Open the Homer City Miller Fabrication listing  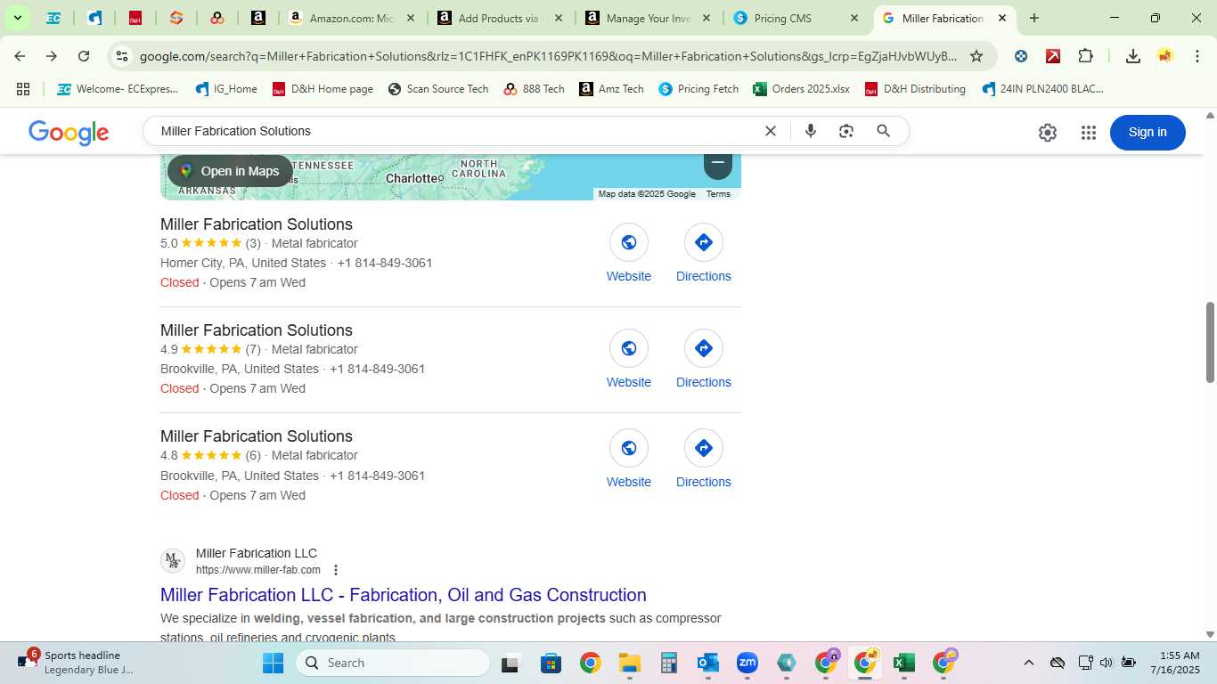click(257, 224)
